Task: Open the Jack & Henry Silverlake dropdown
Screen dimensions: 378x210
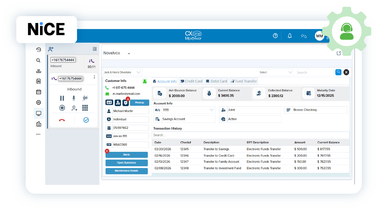Action: click(x=123, y=72)
